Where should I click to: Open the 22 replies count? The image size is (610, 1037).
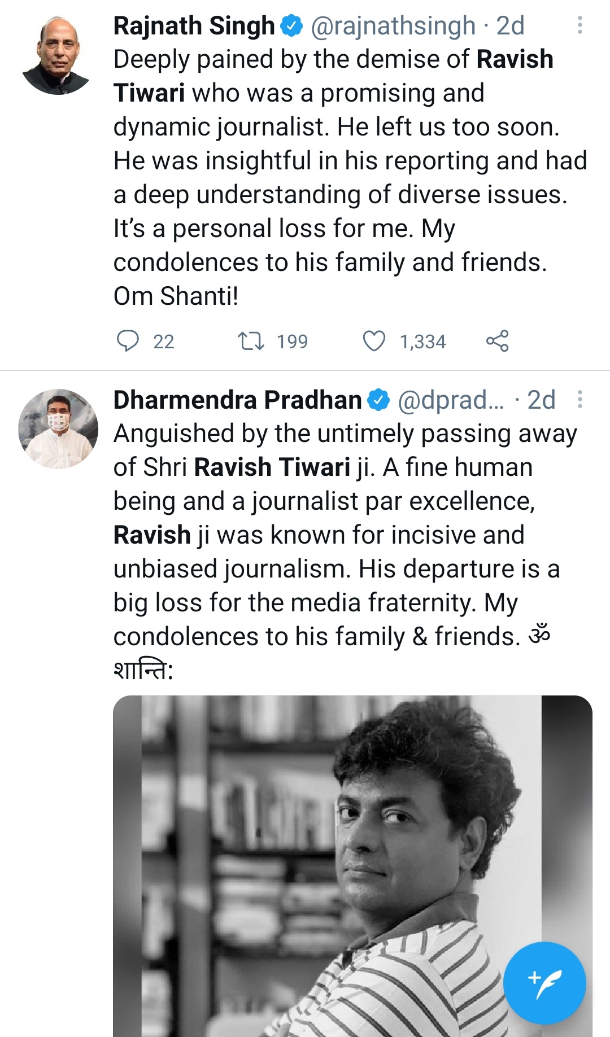coord(164,342)
